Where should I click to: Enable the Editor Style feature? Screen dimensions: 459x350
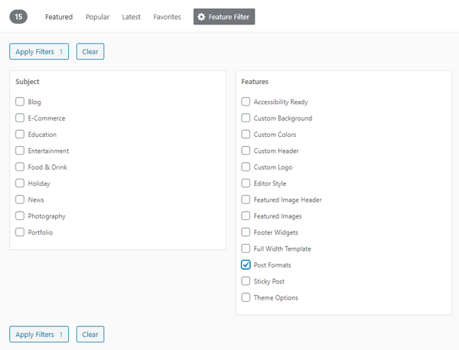[x=246, y=183]
